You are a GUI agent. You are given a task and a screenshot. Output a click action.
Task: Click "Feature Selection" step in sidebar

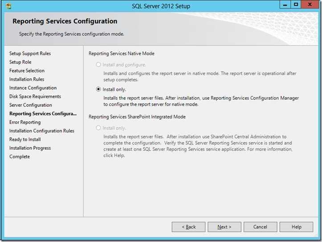click(x=27, y=71)
